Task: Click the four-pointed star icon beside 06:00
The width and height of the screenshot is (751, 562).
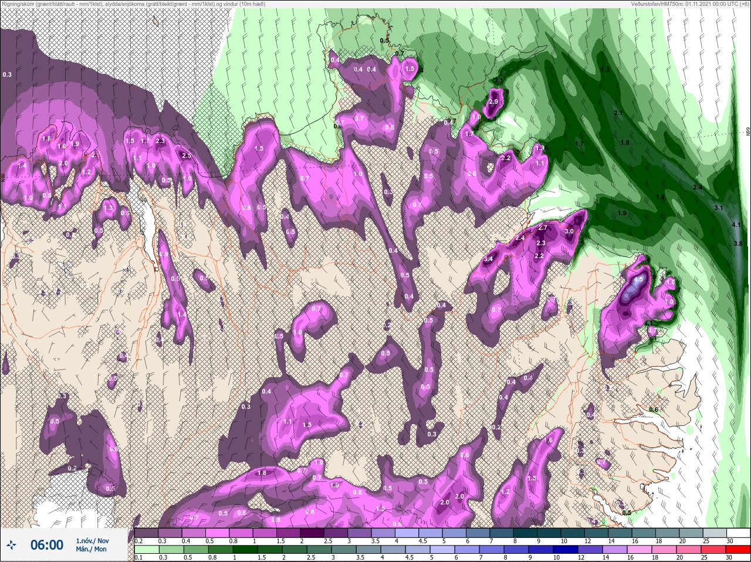Action: point(11,545)
